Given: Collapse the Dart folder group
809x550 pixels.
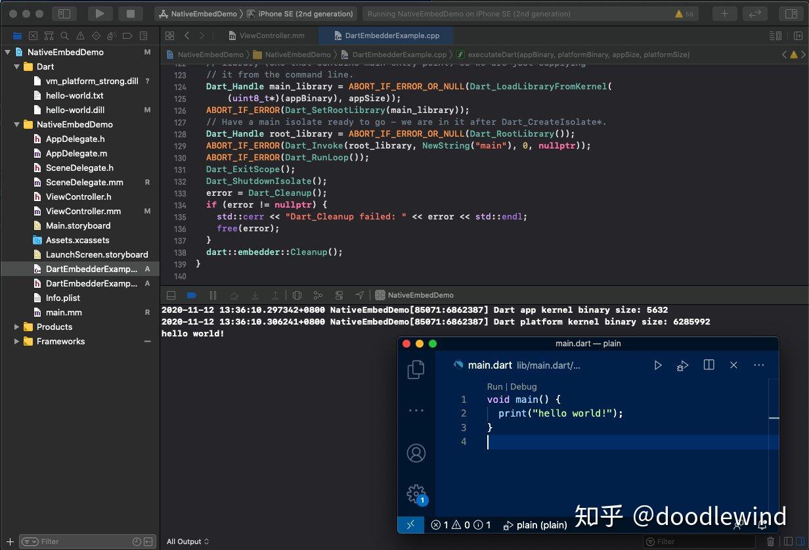Looking at the screenshot, I should click(18, 66).
